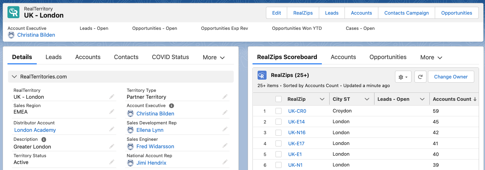The width and height of the screenshot is (485, 170).
Task: Open the RealZip column dropdown arrow
Action: tap(322, 99)
